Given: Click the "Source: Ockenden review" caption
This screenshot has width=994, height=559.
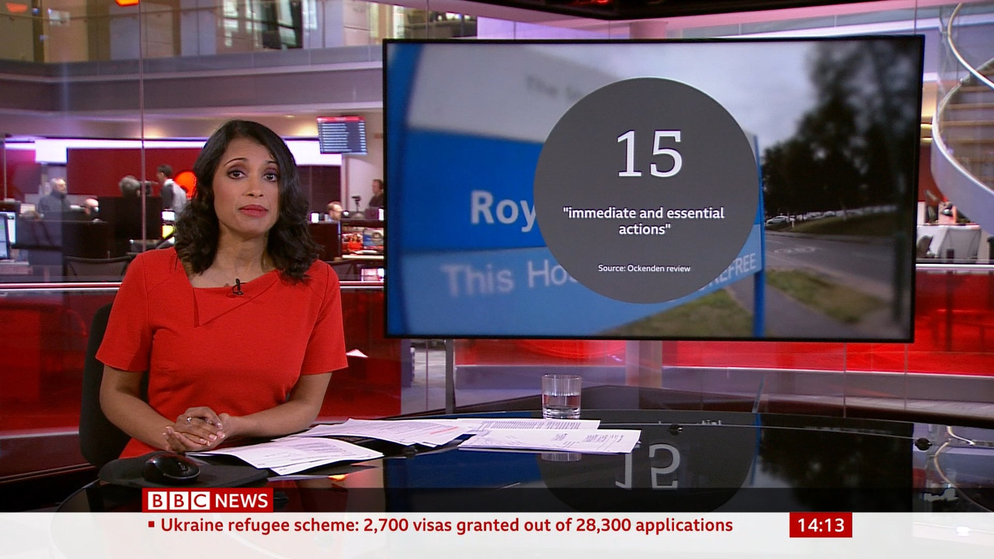Looking at the screenshot, I should pos(644,269).
